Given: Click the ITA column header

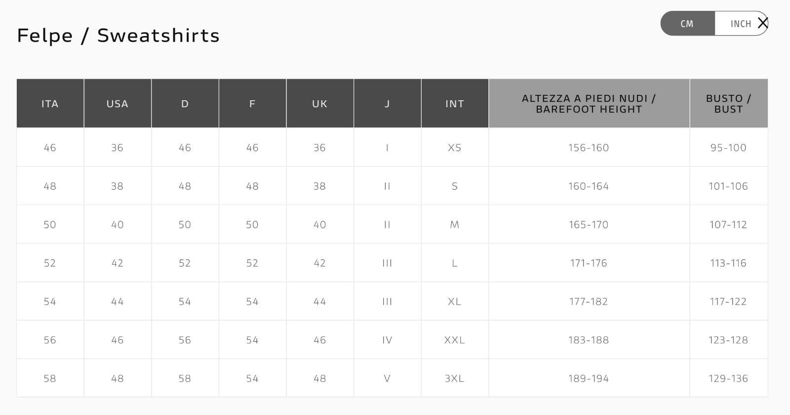Looking at the screenshot, I should coord(50,104).
